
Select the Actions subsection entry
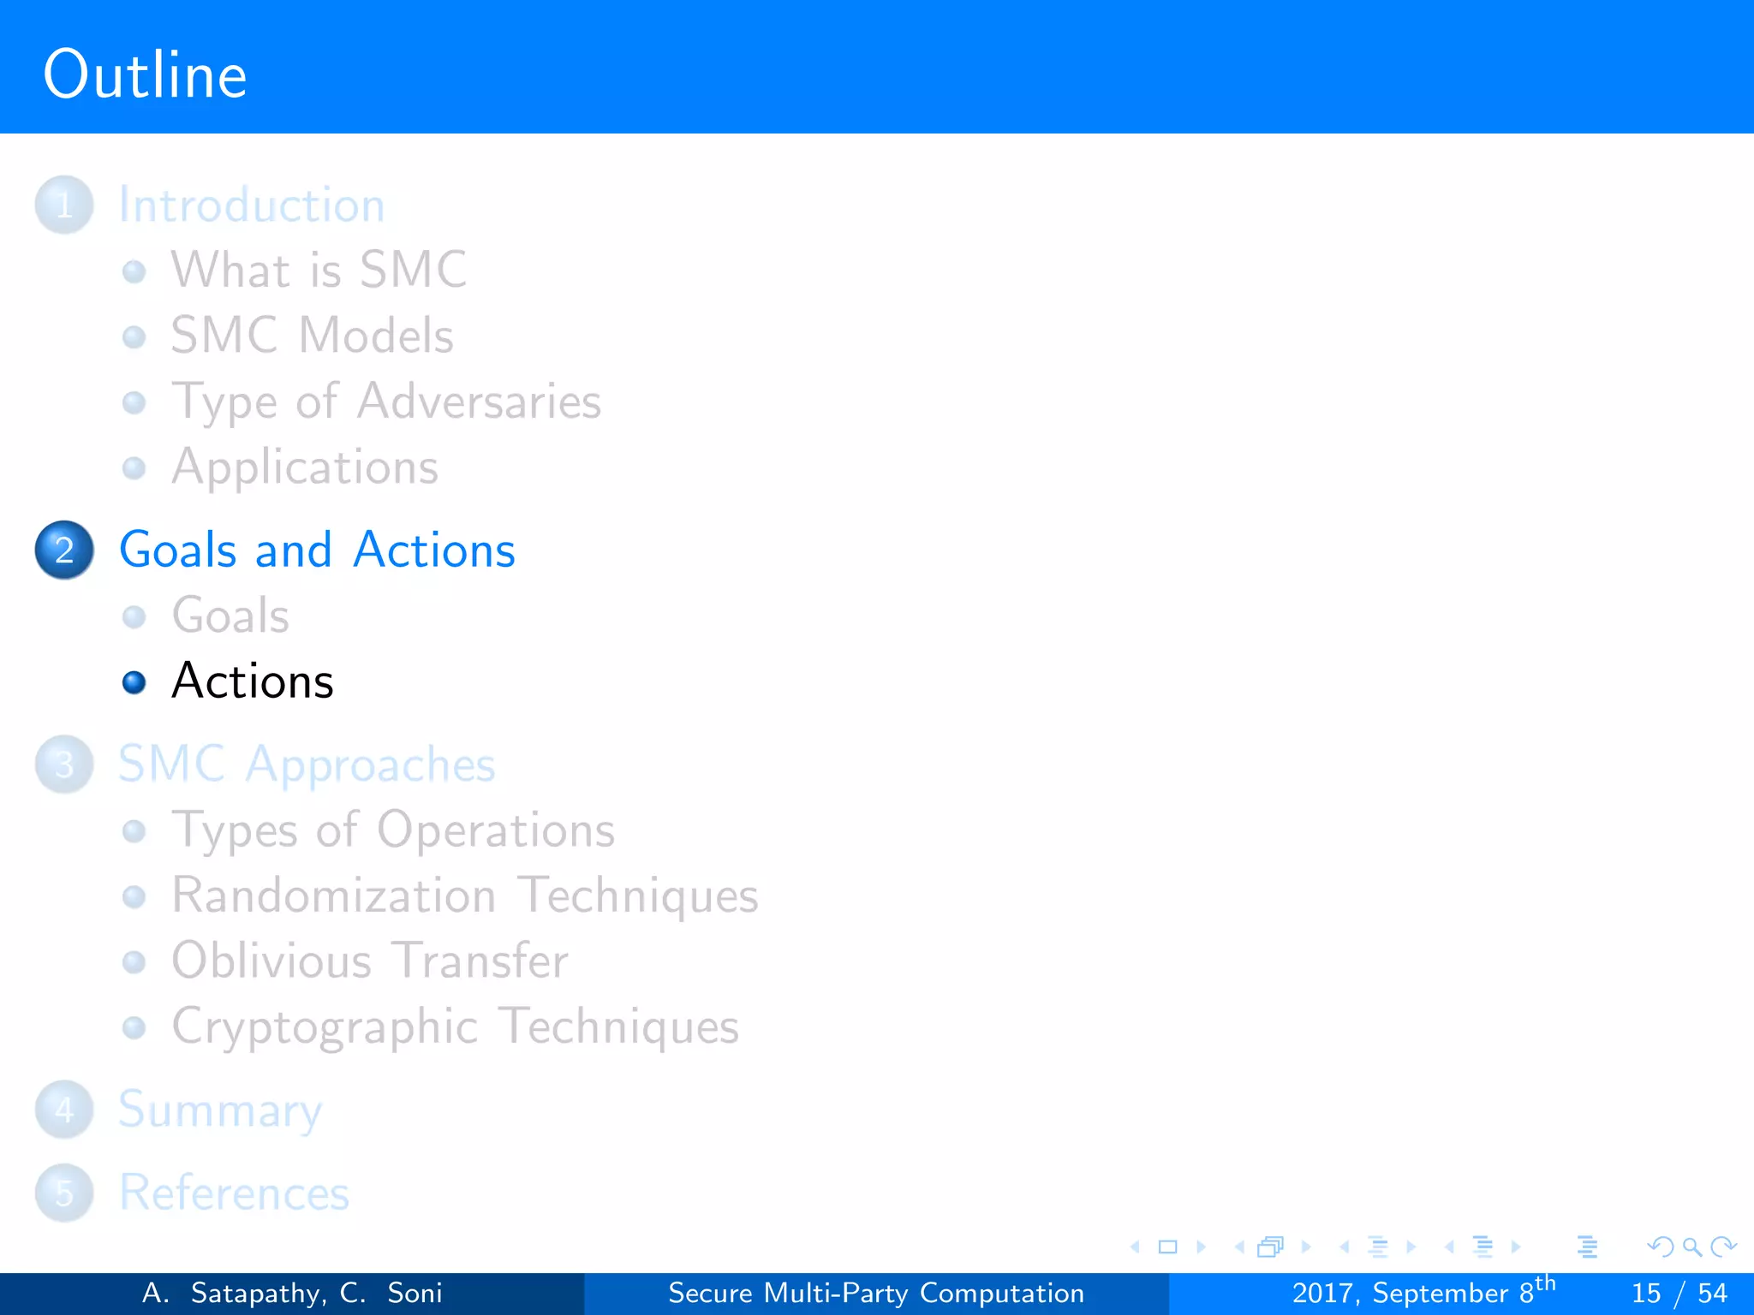252,681
